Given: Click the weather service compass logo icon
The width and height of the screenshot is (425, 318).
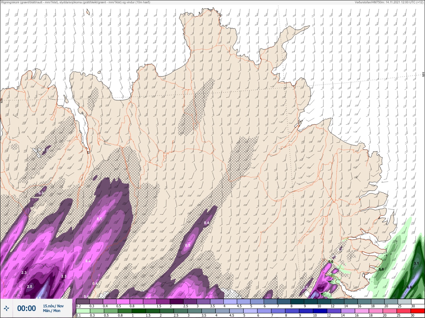Looking at the screenshot, I should 6,308.
